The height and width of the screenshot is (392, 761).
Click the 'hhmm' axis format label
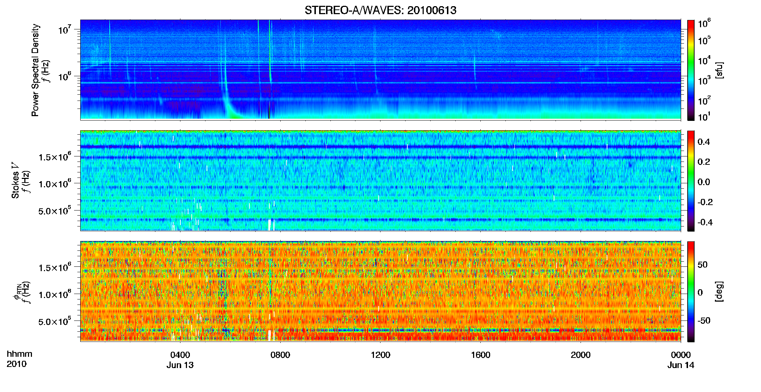click(20, 354)
